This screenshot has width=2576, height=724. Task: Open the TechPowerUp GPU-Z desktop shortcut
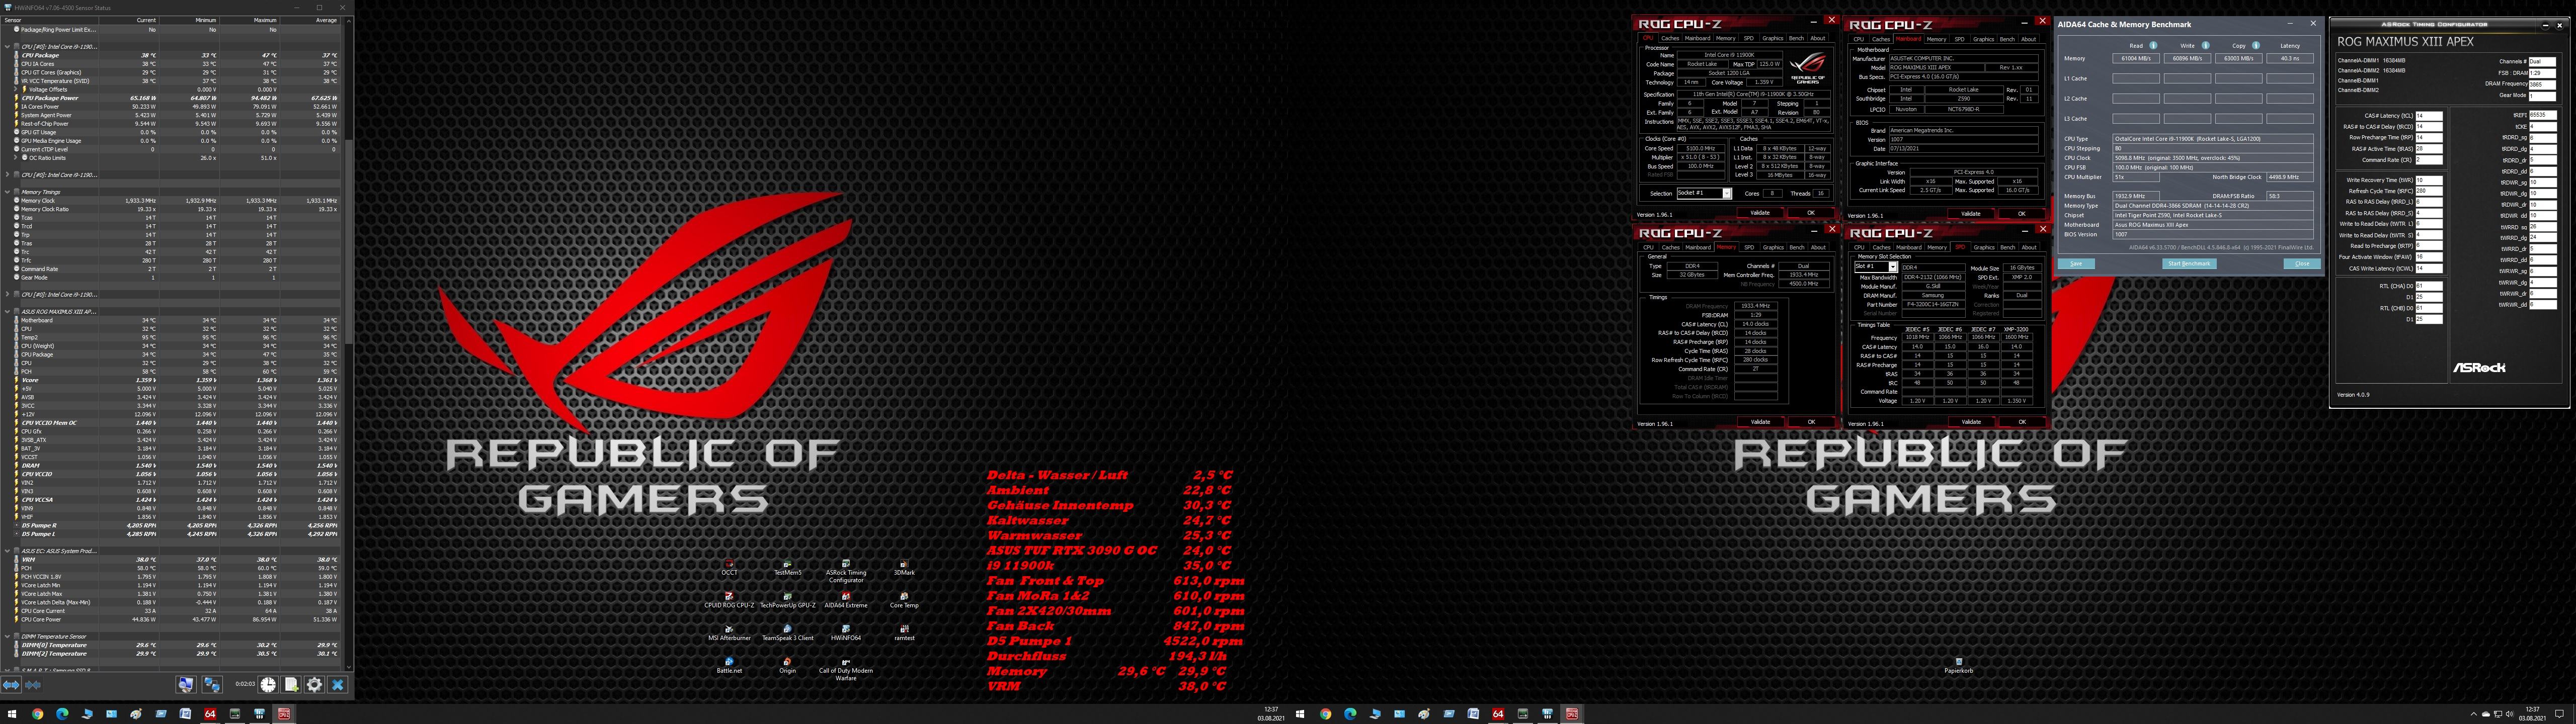point(788,601)
